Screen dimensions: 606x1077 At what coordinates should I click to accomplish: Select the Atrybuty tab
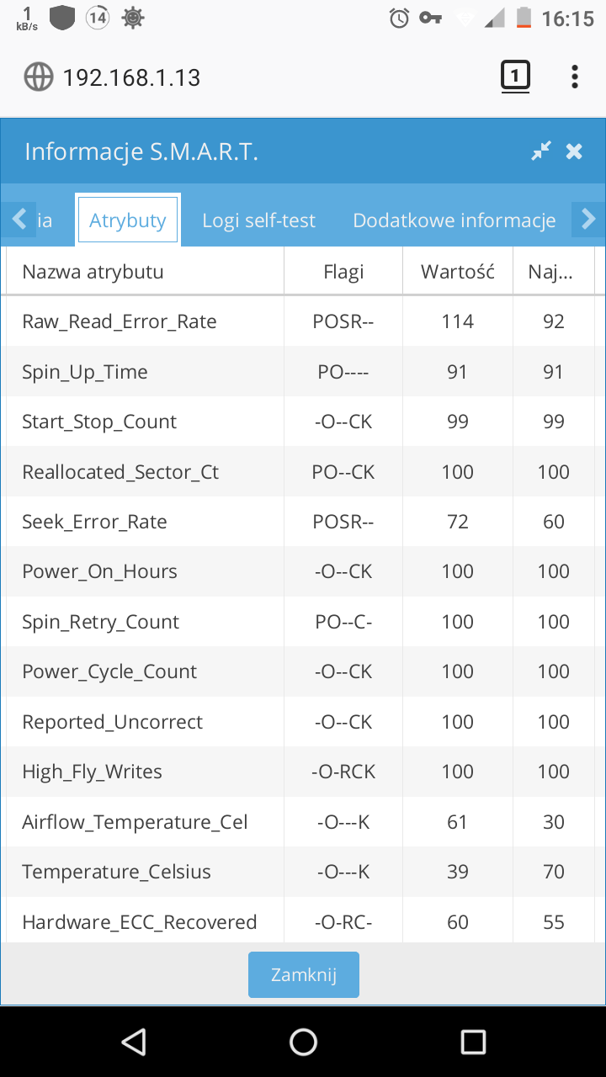pos(128,220)
